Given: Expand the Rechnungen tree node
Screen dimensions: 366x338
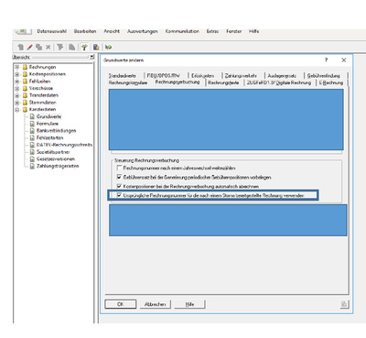Looking at the screenshot, I should point(17,67).
